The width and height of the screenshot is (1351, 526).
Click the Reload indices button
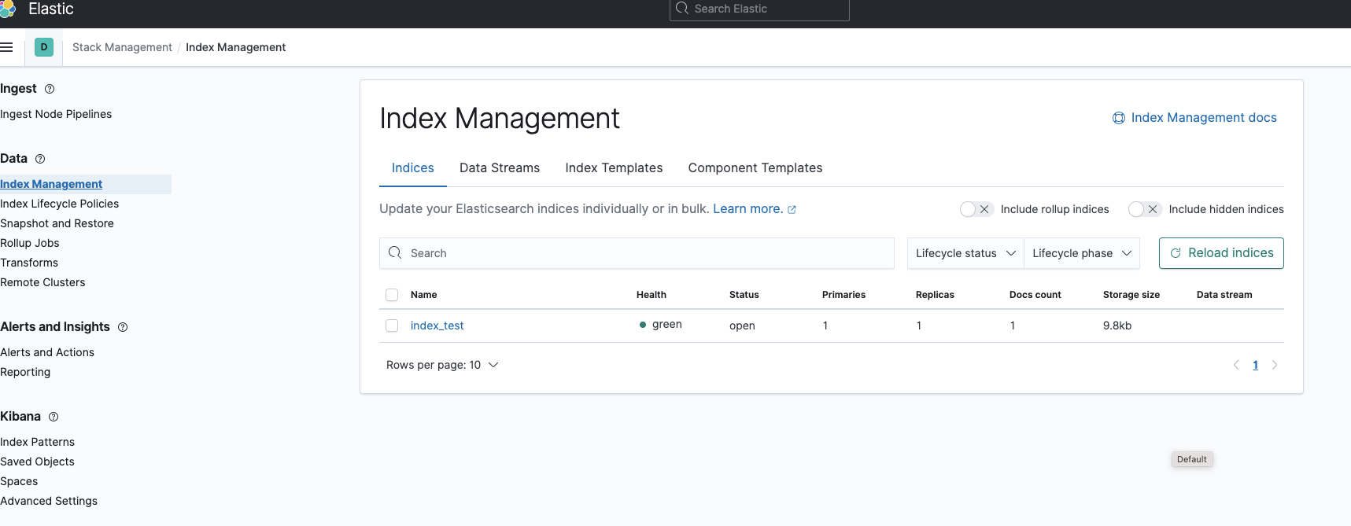pos(1221,253)
